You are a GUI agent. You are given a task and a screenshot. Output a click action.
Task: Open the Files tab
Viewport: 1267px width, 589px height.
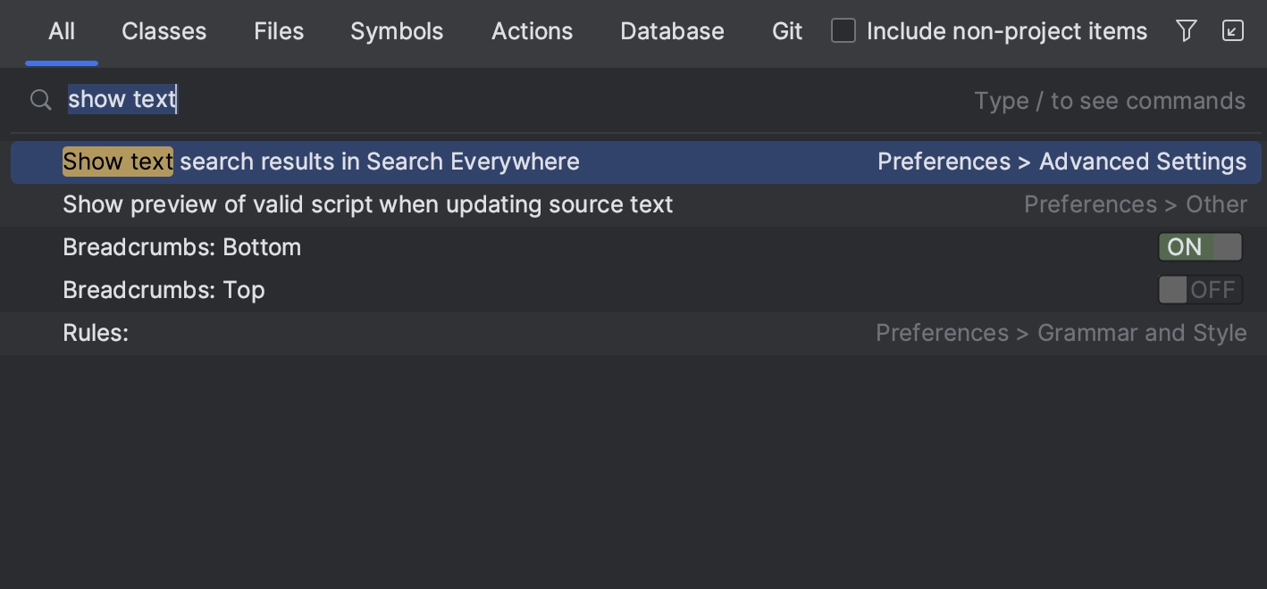pos(279,32)
